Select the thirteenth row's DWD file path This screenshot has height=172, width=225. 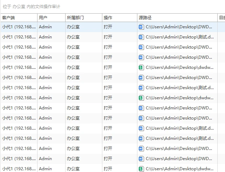(179, 149)
